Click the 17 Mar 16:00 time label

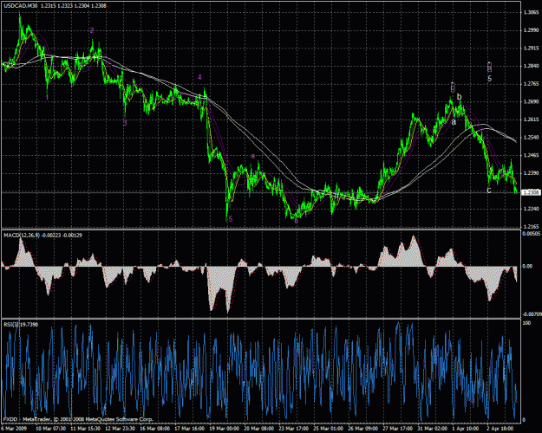188,428
